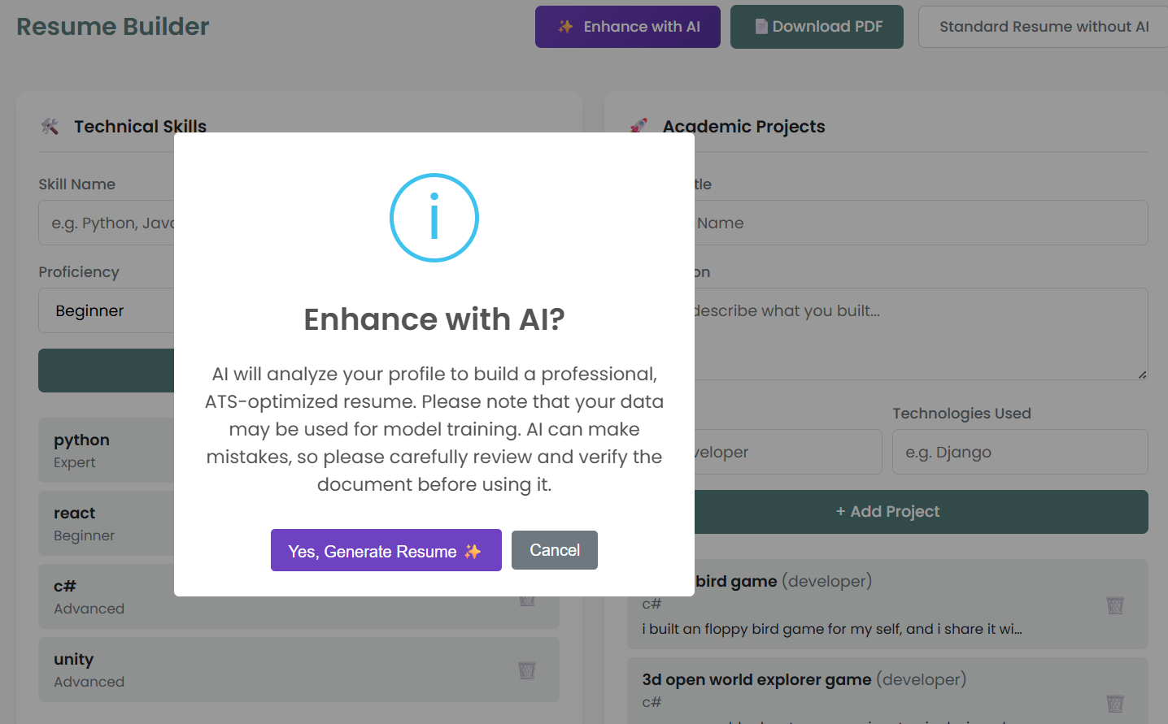The width and height of the screenshot is (1168, 724).
Task: Delete the unity skill with its trash icon
Action: (527, 670)
